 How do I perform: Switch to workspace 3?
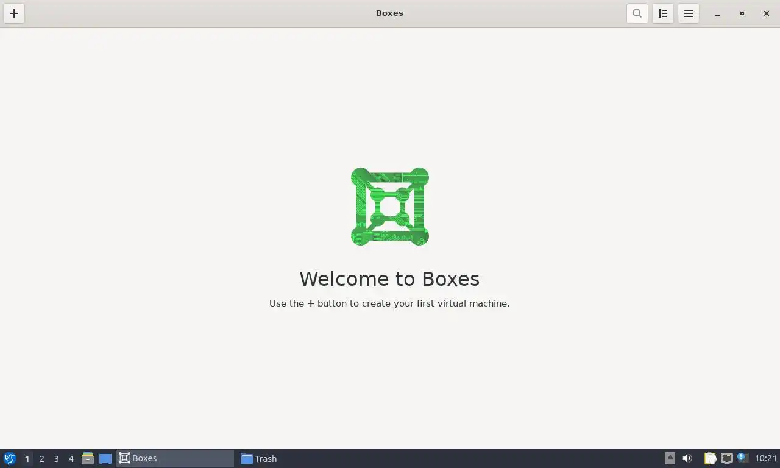click(56, 459)
